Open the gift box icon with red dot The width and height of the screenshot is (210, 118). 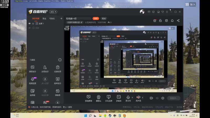[x=155, y=21]
